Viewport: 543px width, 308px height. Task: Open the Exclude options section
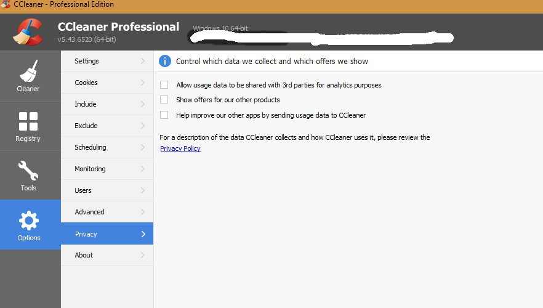click(87, 126)
